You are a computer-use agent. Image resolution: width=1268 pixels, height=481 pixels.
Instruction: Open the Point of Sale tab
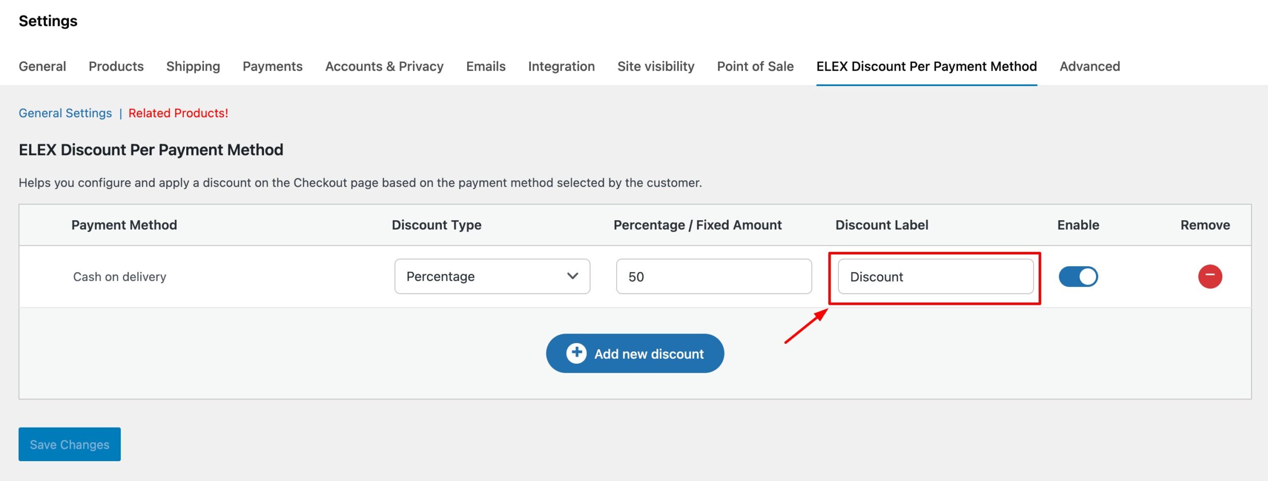(755, 66)
